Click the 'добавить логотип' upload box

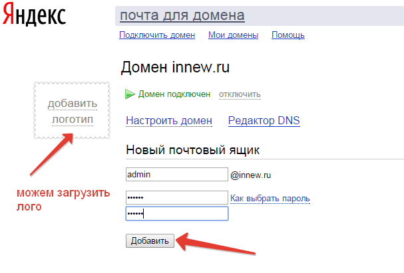pyautogui.click(x=72, y=110)
